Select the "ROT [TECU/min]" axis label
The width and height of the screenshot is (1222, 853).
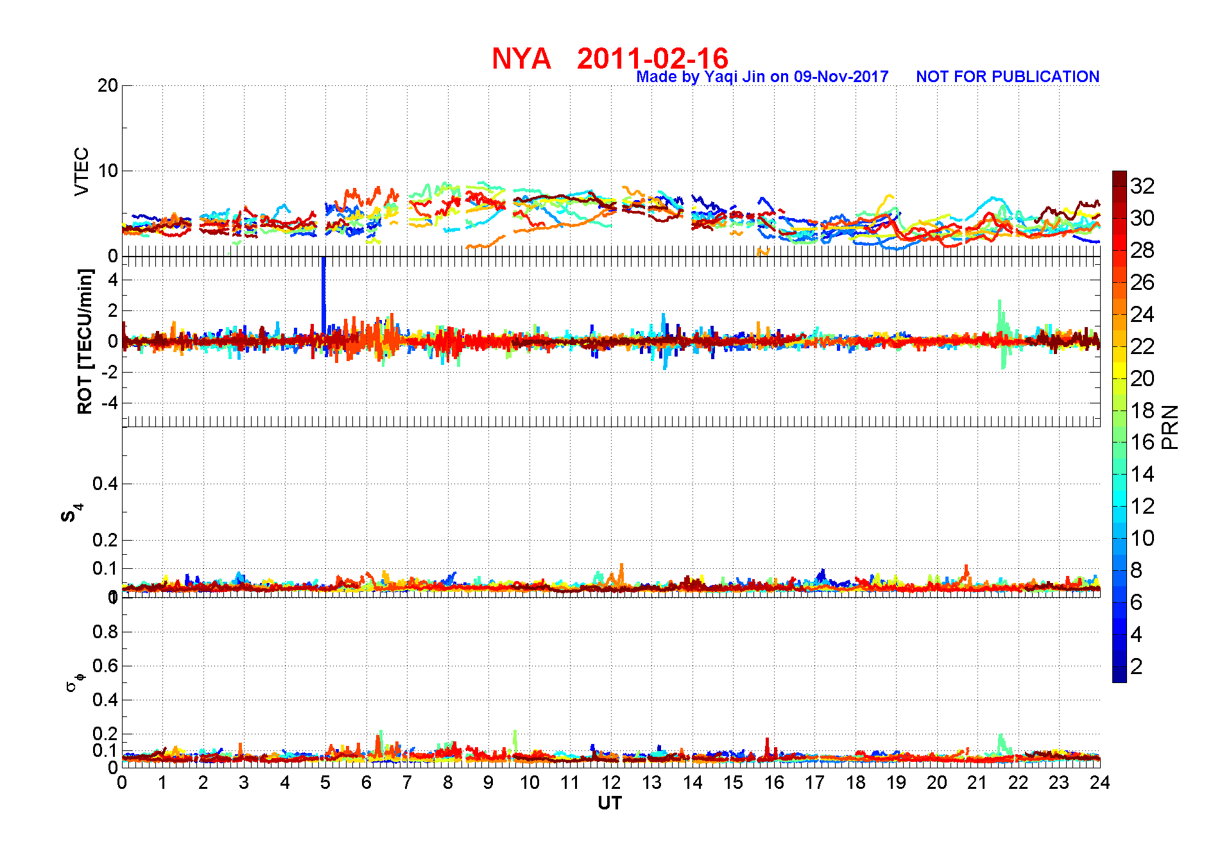tap(85, 342)
